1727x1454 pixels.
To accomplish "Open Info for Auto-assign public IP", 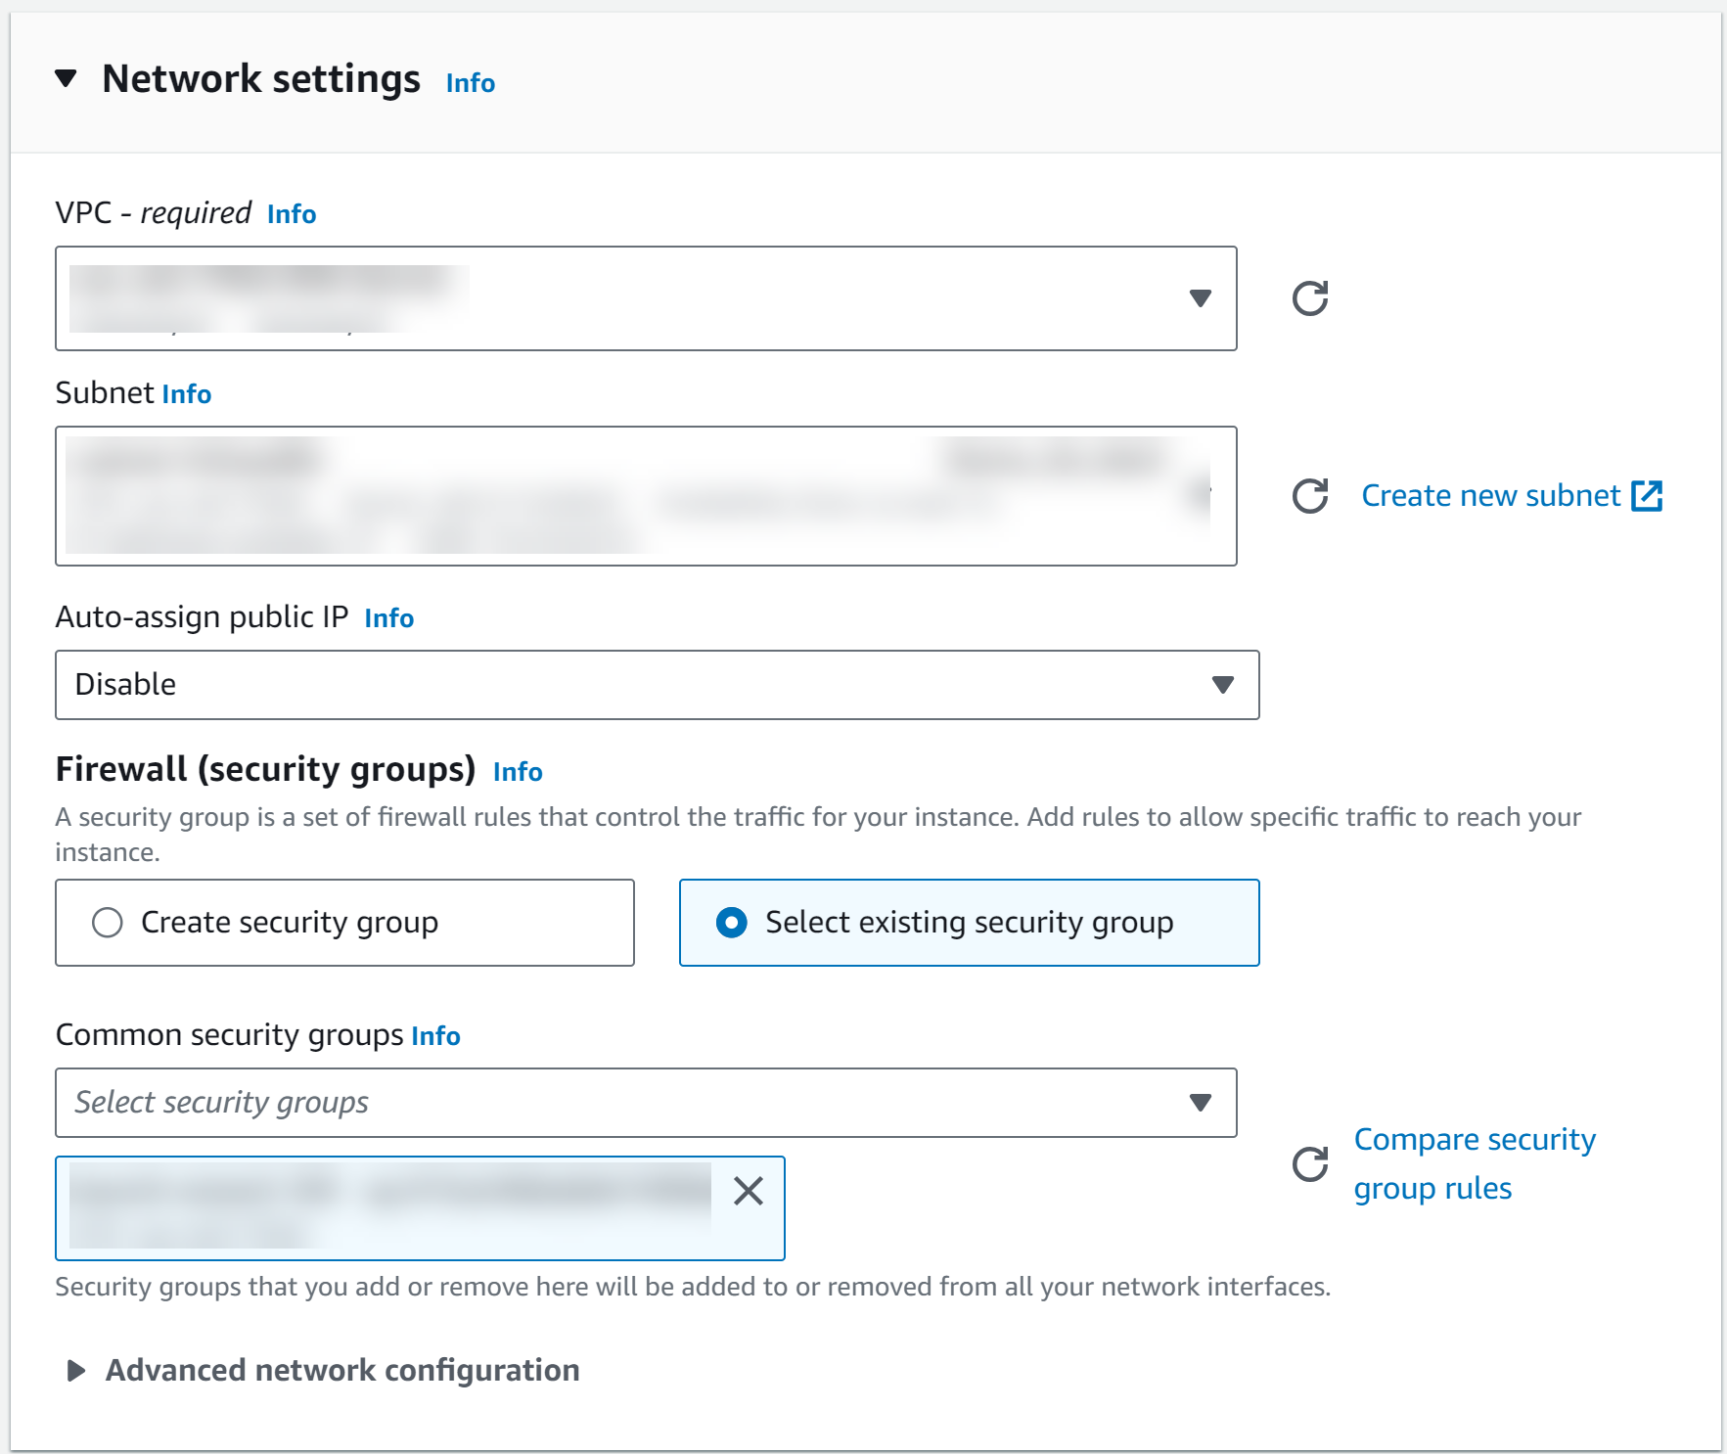I will pyautogui.click(x=387, y=617).
